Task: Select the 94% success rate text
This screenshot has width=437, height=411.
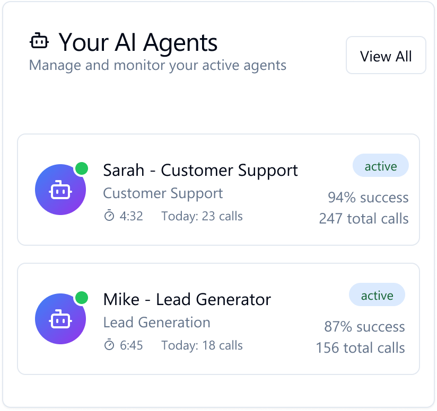Action: (368, 198)
